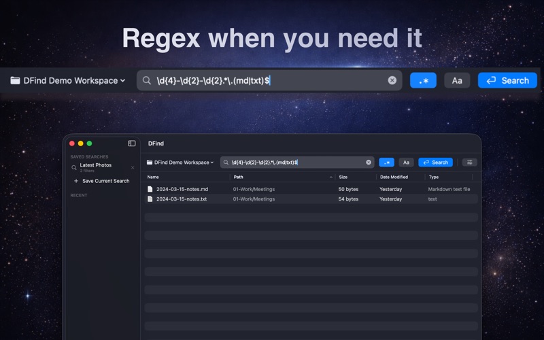Click inside the large regex search field
The image size is (544, 340).
tap(269, 80)
